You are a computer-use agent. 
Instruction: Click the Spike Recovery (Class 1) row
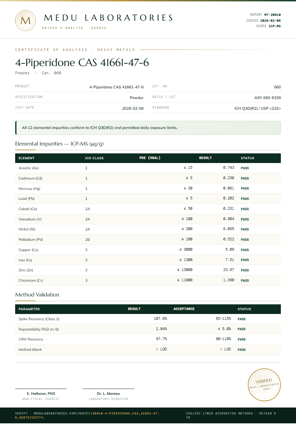(x=148, y=319)
